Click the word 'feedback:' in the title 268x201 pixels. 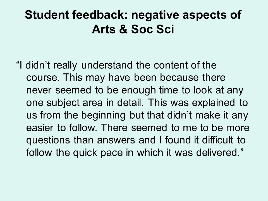click(x=100, y=15)
